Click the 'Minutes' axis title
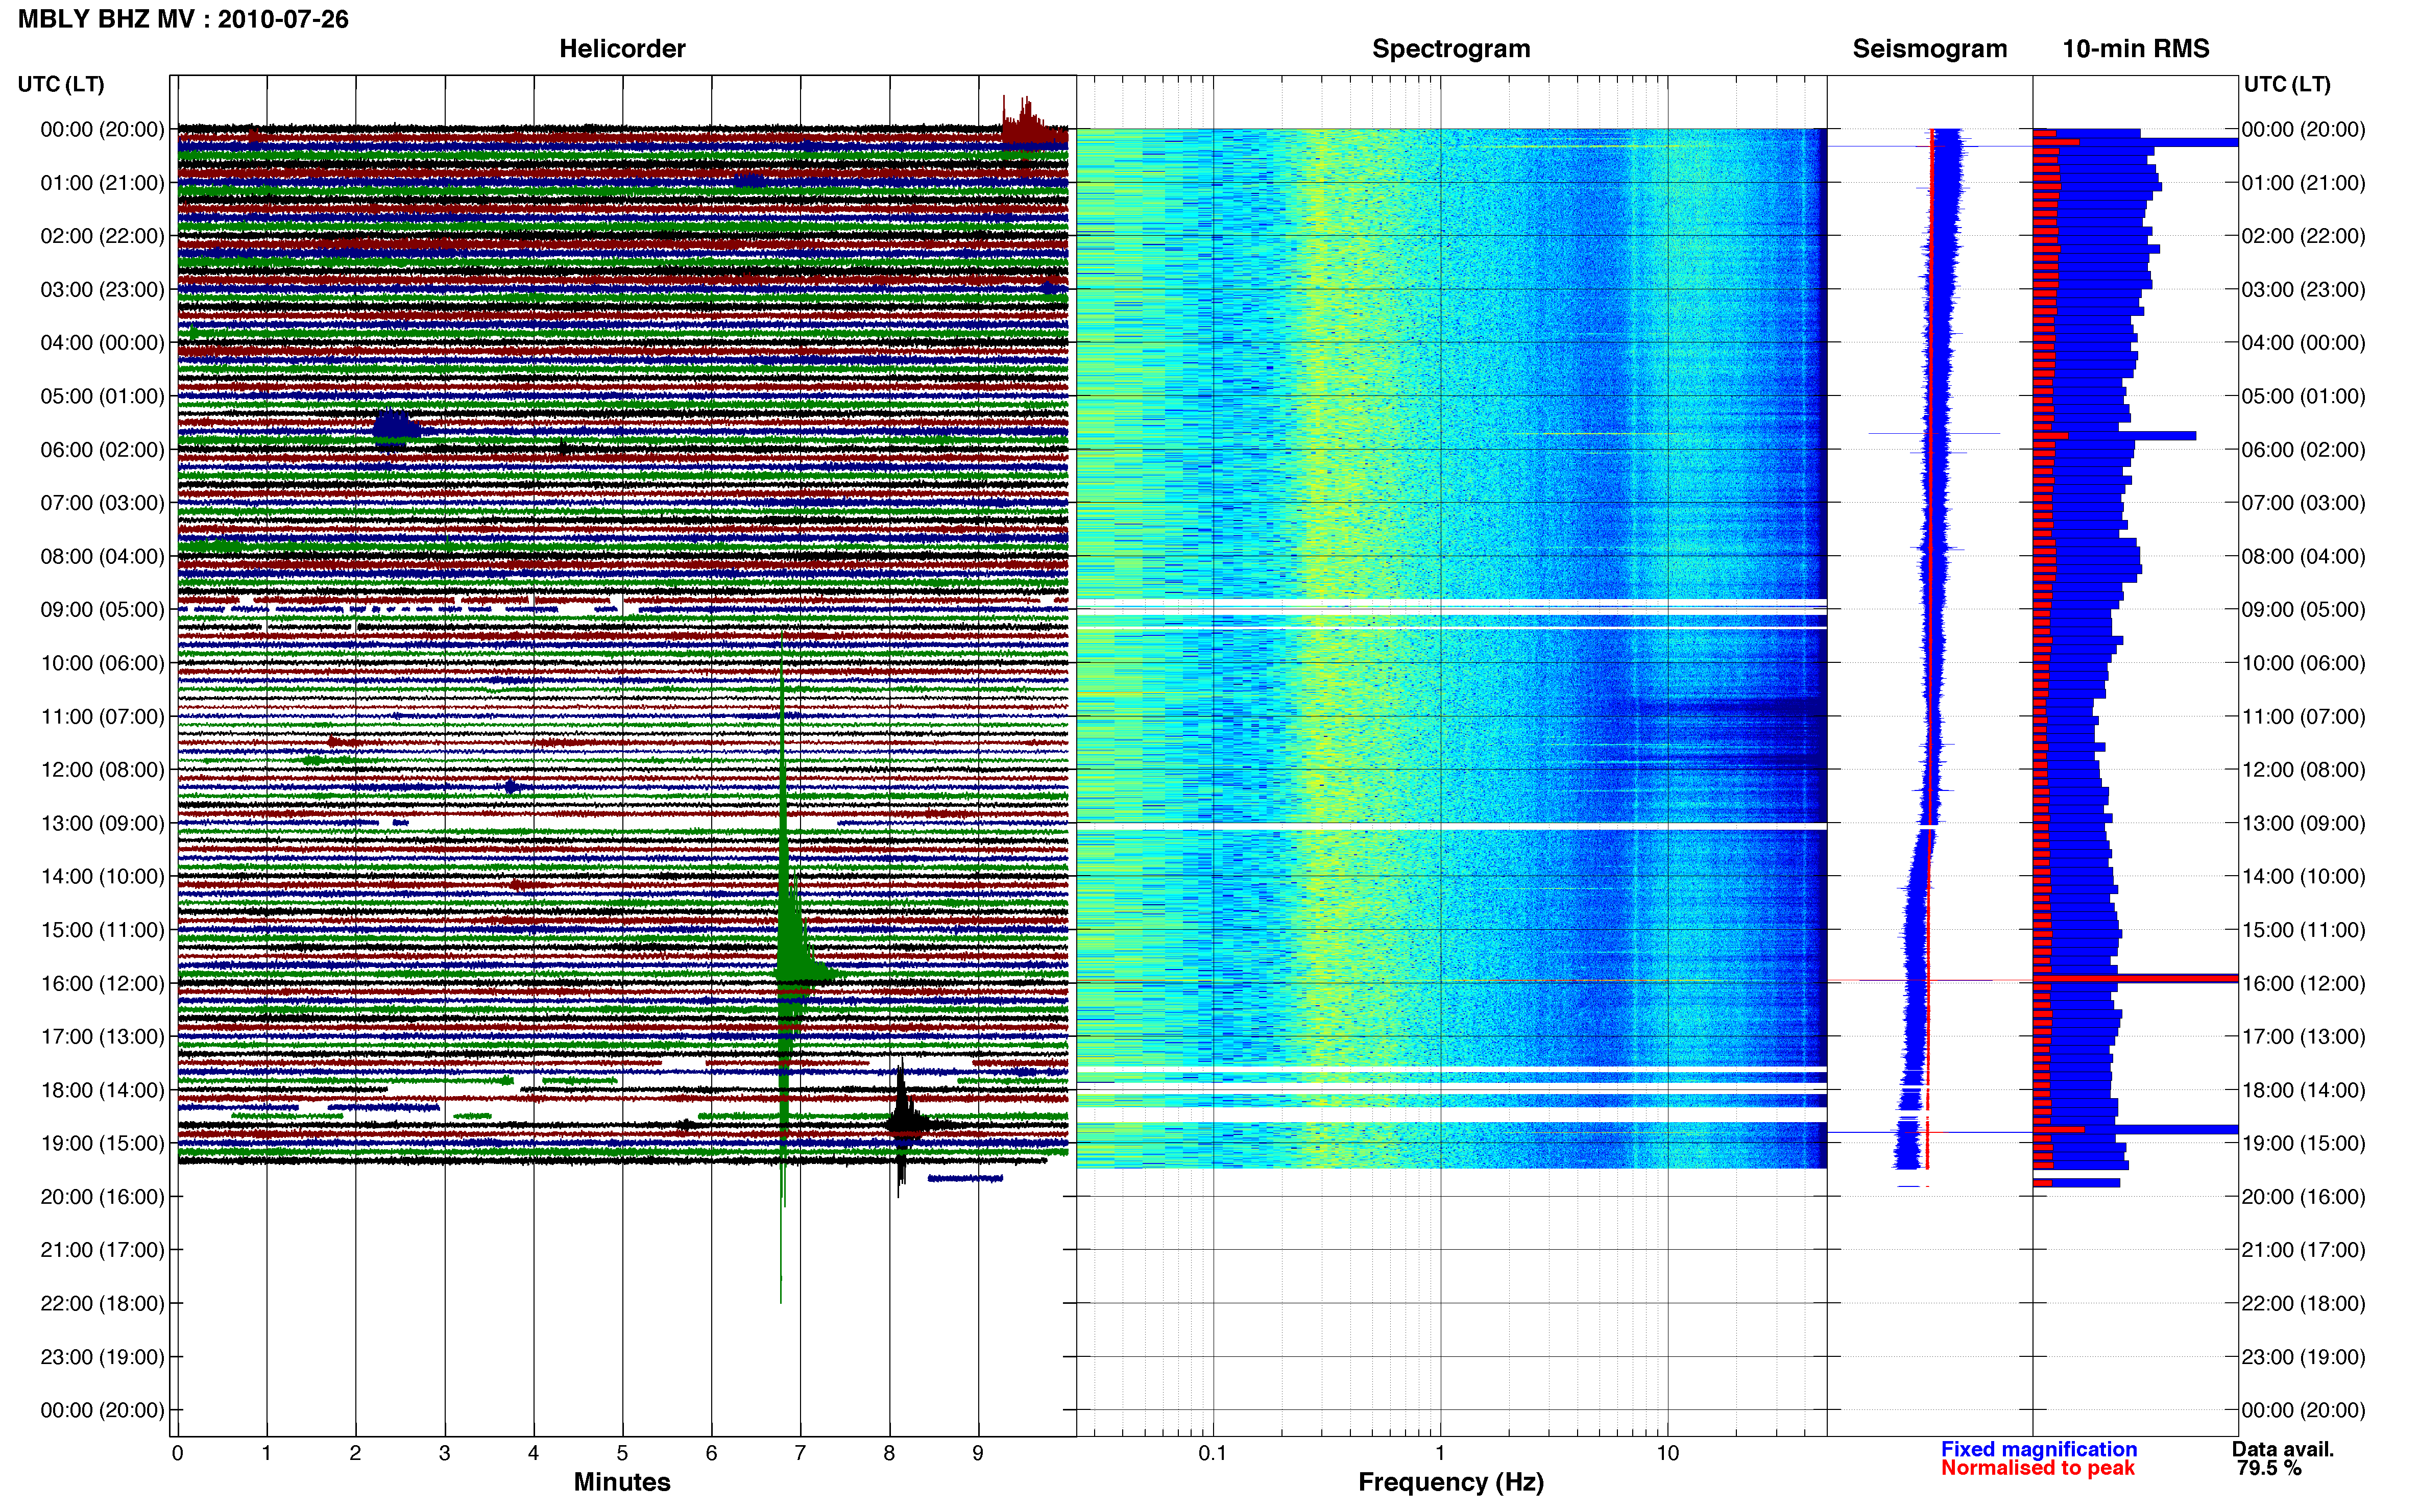The height and width of the screenshot is (1512, 2420). click(622, 1482)
